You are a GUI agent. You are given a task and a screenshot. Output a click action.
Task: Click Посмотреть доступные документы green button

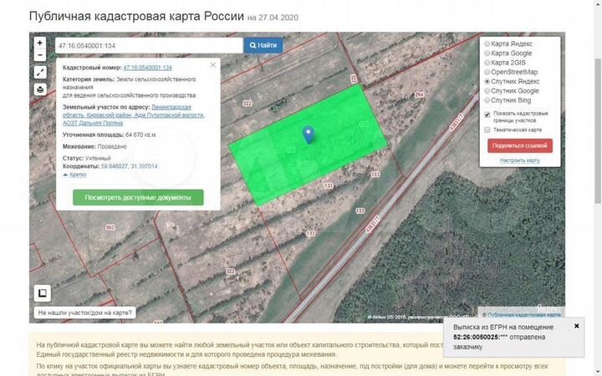click(x=138, y=197)
